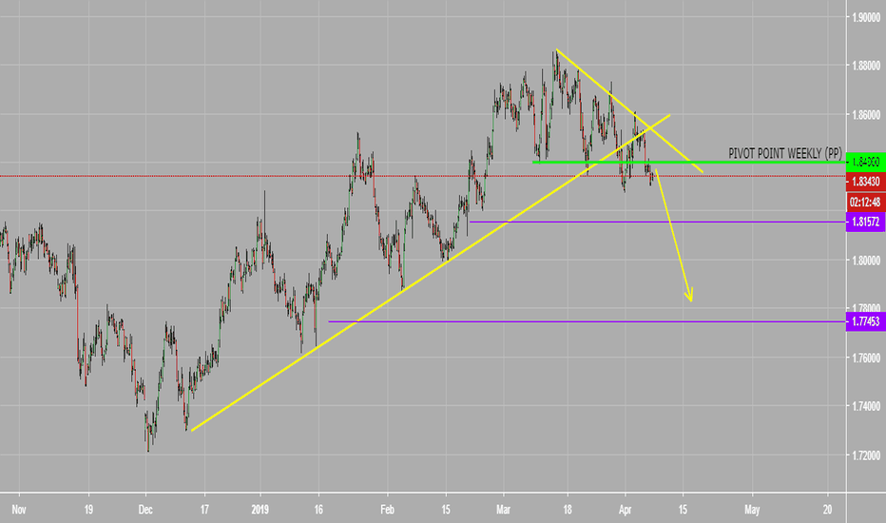Click the 2019 label on time axis
The image size is (886, 523).
click(x=260, y=510)
